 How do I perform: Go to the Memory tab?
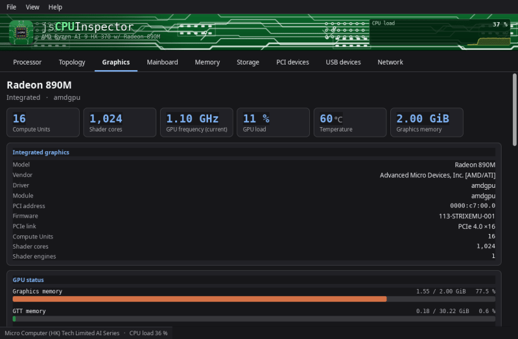pos(207,62)
